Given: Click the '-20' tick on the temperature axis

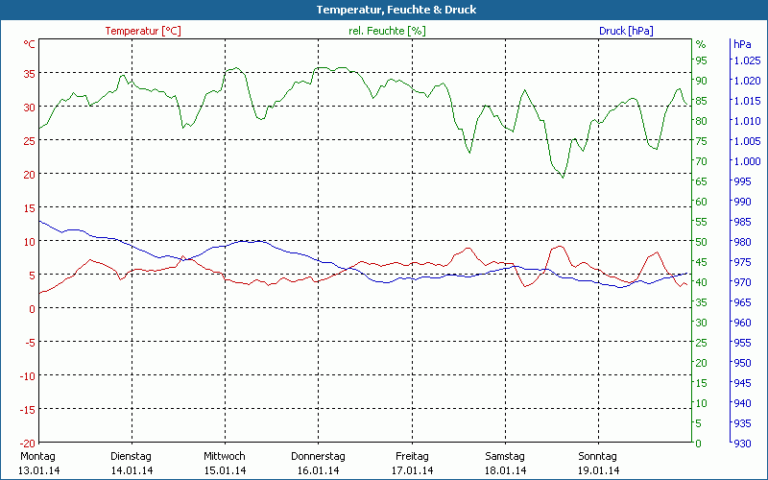Looking at the screenshot, I should pyautogui.click(x=29, y=443).
